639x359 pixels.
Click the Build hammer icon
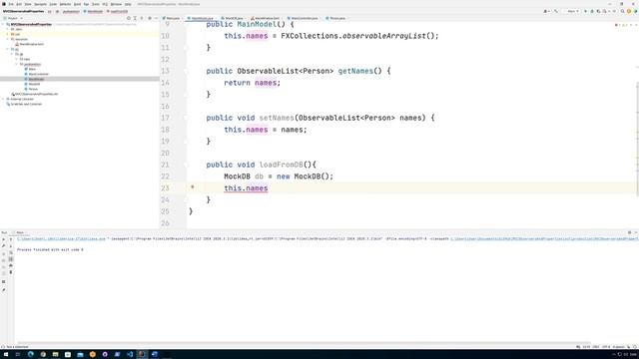(x=556, y=11)
